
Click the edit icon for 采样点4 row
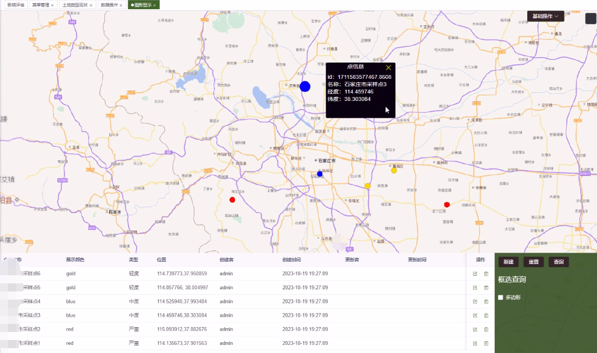475,302
